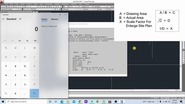
Task: Click AutoCAD Save toolbar icon
Action: 6,7
